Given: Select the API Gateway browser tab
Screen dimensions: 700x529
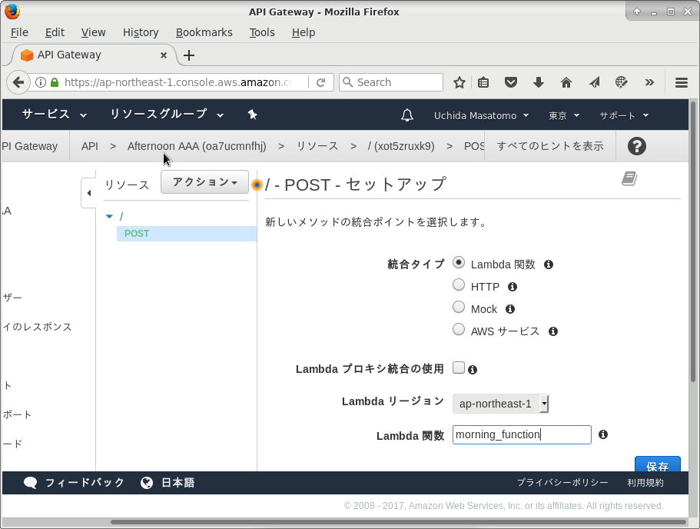Looking at the screenshot, I should click(x=94, y=55).
